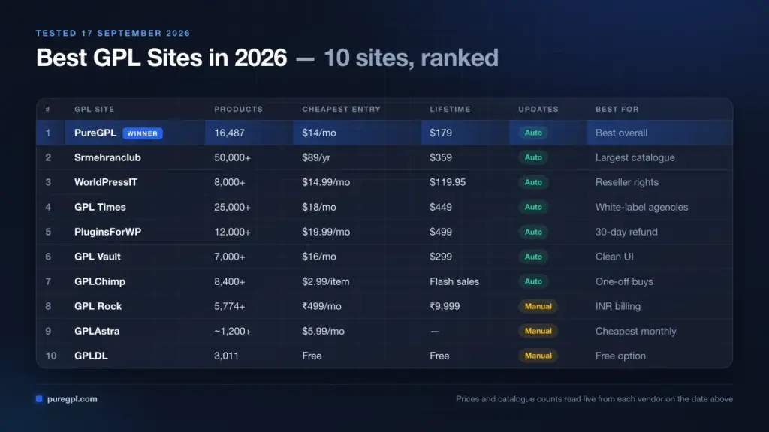The width and height of the screenshot is (769, 432).
Task: Click the Best overall cell
Action: (x=621, y=133)
